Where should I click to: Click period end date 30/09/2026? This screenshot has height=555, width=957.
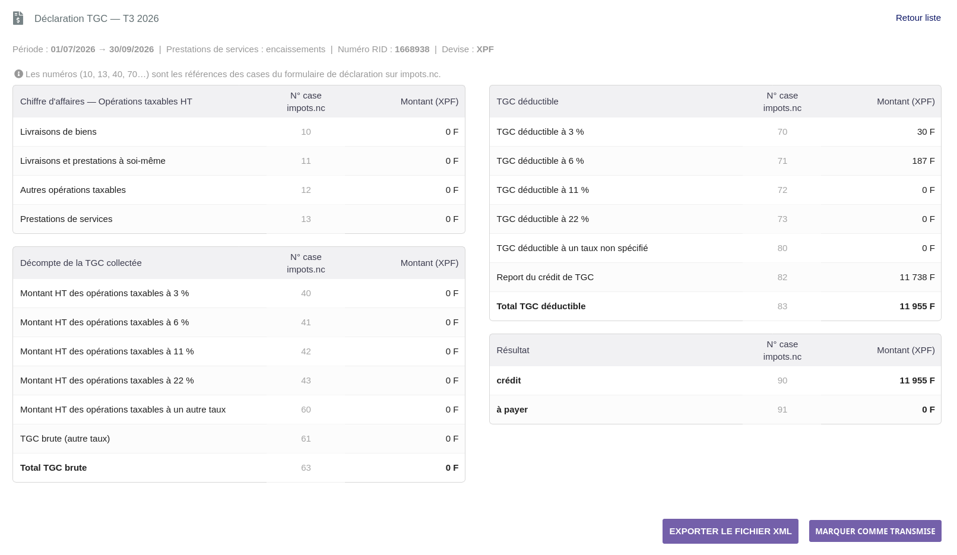click(x=131, y=49)
